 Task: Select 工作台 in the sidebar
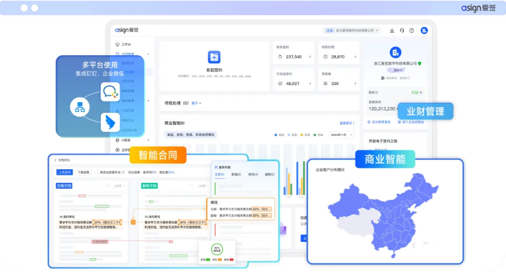tap(126, 44)
